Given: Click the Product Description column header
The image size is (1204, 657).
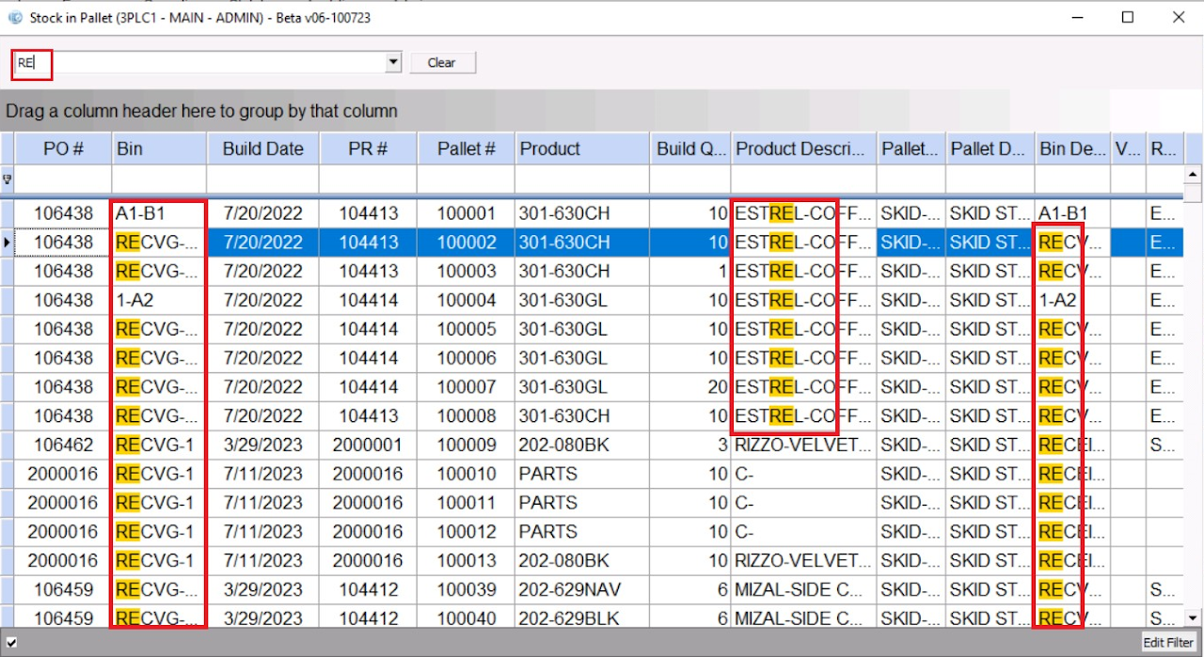Looking at the screenshot, I should coord(802,149).
